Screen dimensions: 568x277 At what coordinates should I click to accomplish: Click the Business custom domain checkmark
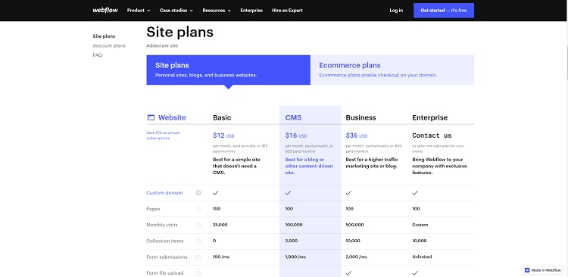[348, 193]
